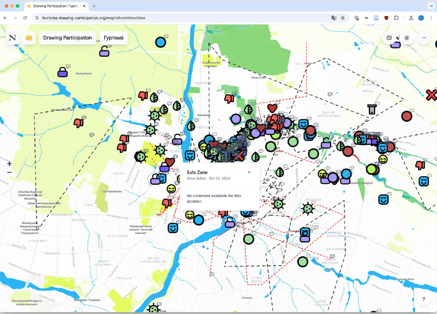Screen dimensions: 437x314
Task: Open the Drawing Participation button
Action: coord(67,38)
